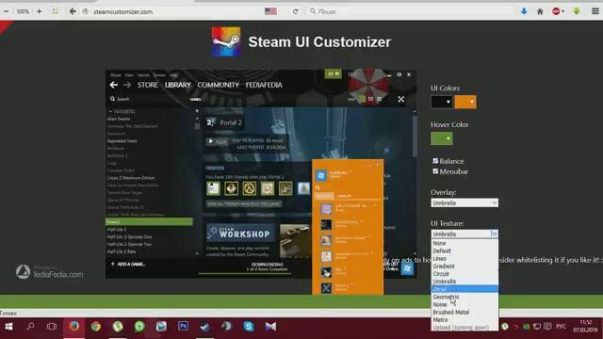
Task: Click ADD A GAME in the preview
Action: (x=128, y=264)
